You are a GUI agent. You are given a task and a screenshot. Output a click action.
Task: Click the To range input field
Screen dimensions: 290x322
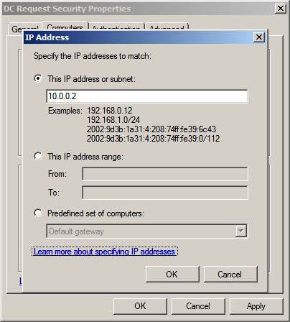point(165,193)
